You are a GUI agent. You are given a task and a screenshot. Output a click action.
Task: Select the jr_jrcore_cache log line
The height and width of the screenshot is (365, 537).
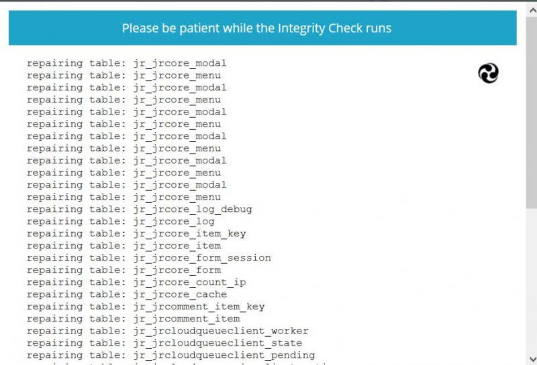coord(127,294)
